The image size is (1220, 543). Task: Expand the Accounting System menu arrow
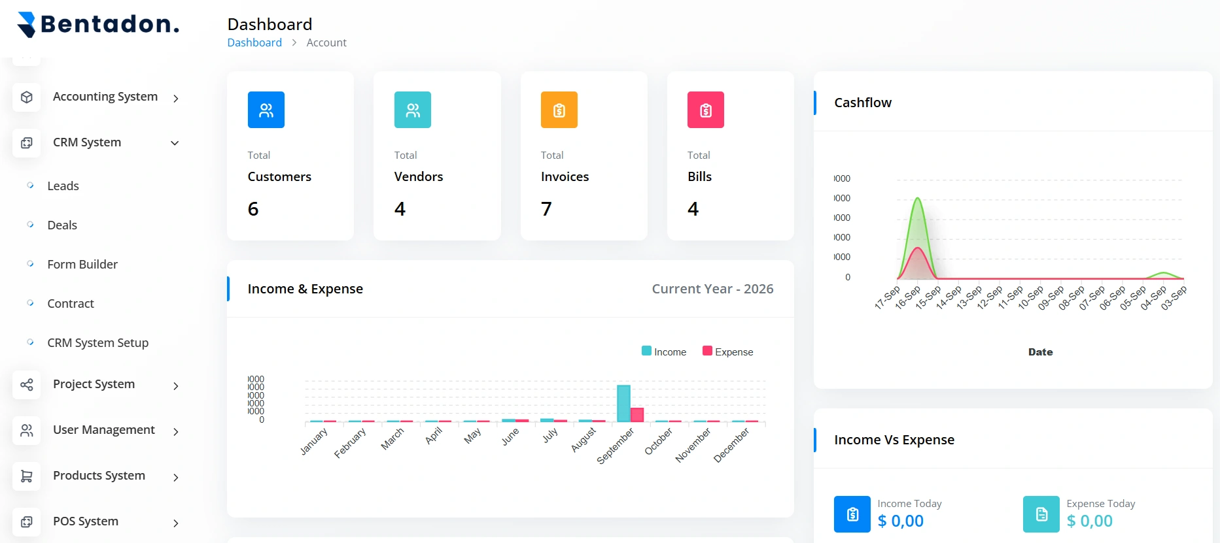[175, 98]
